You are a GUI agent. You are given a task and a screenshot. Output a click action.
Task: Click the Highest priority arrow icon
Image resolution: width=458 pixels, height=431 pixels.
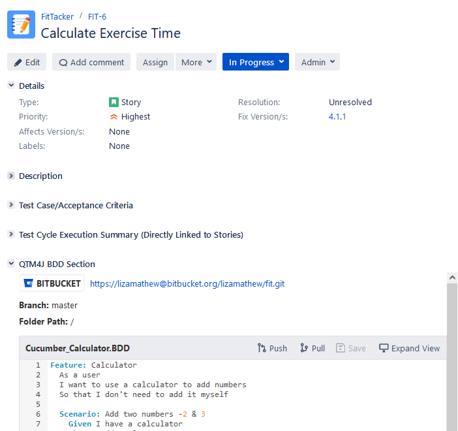(x=114, y=117)
